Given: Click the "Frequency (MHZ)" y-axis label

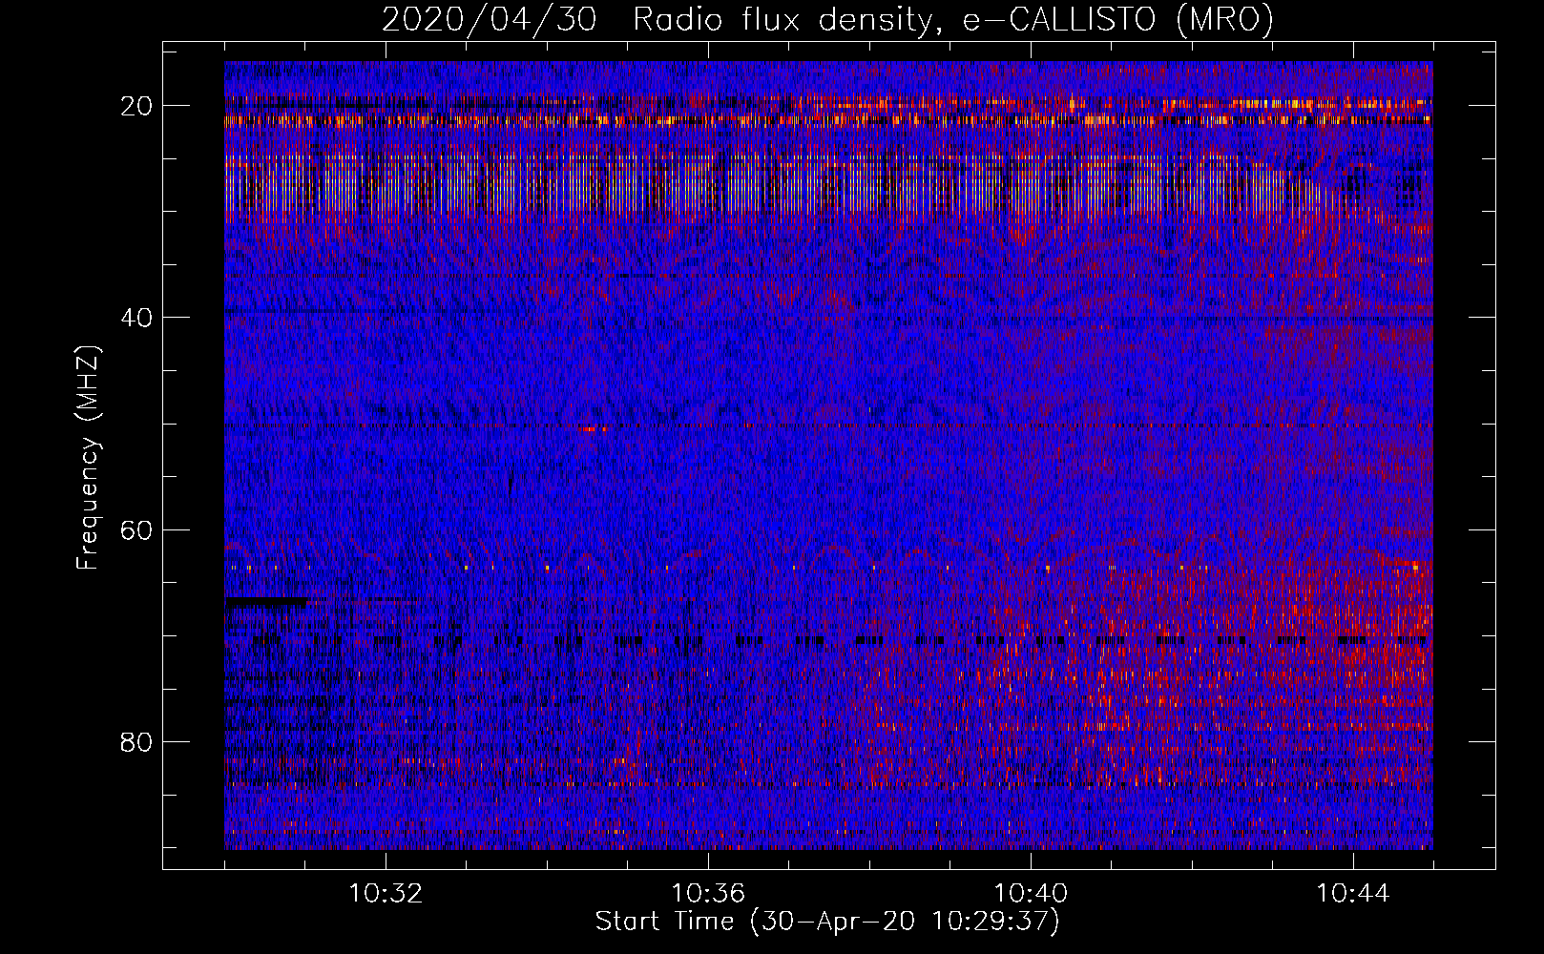Looking at the screenshot, I should (88, 458).
